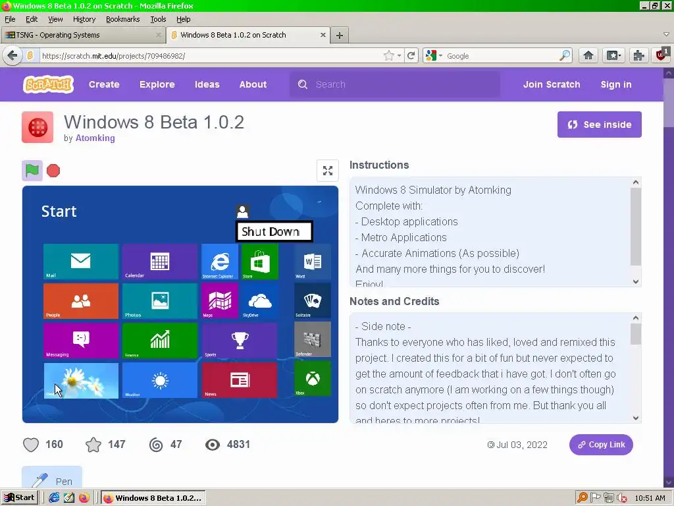The height and width of the screenshot is (506, 674).
Task: Click the See inside button
Action: pos(599,125)
